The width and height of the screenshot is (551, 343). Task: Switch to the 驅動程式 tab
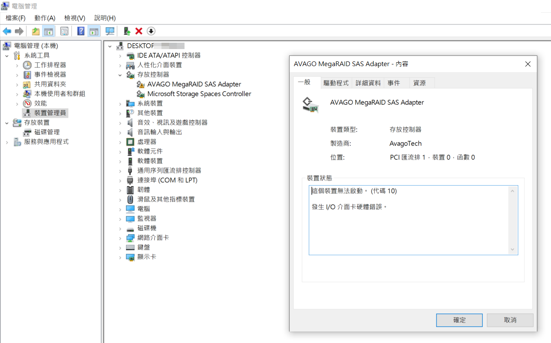(336, 83)
